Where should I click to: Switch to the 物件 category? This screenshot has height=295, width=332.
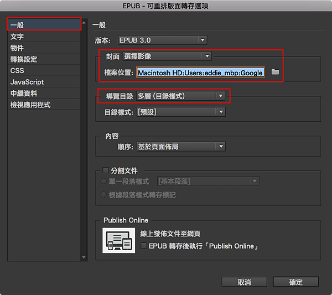coord(44,48)
